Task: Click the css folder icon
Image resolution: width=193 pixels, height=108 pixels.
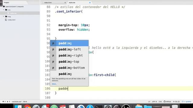Action: pos(6,10)
